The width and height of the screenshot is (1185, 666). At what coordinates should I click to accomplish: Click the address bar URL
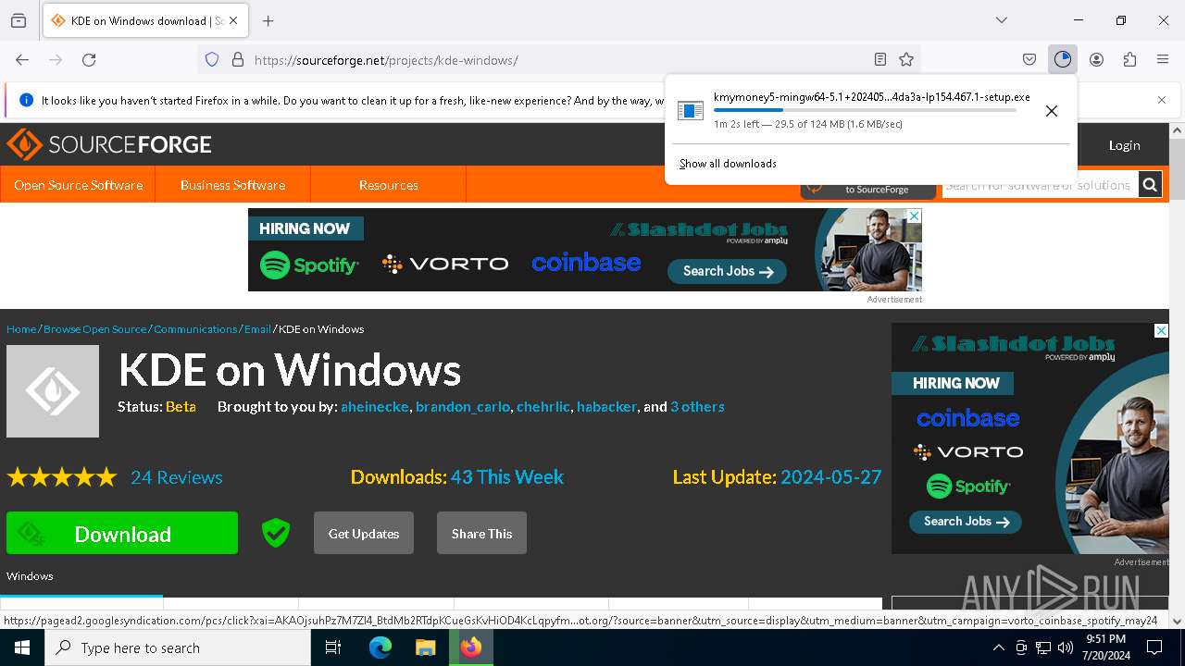point(386,60)
